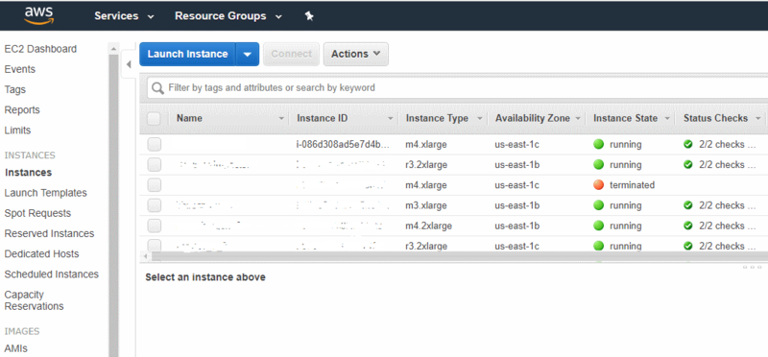
Task: Select checkbox of the m4.2xlarge row
Action: [155, 226]
